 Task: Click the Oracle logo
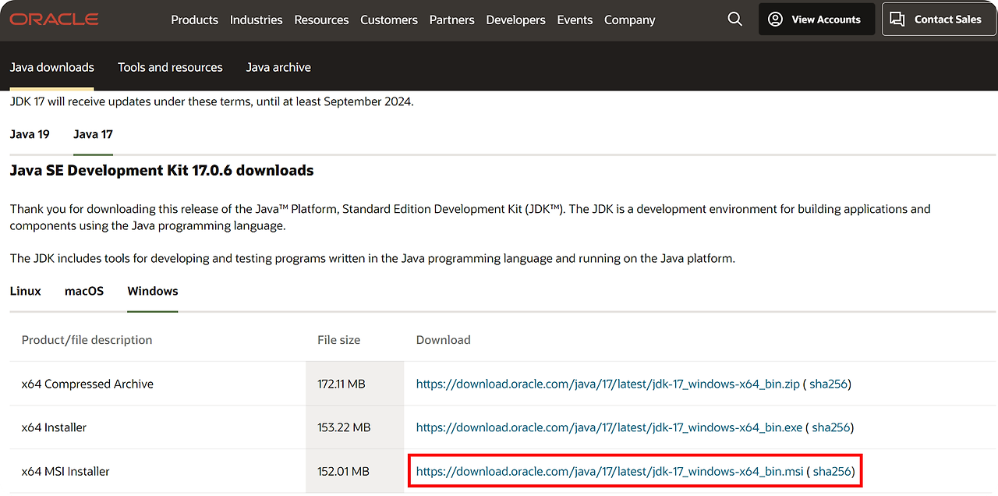[x=54, y=19]
